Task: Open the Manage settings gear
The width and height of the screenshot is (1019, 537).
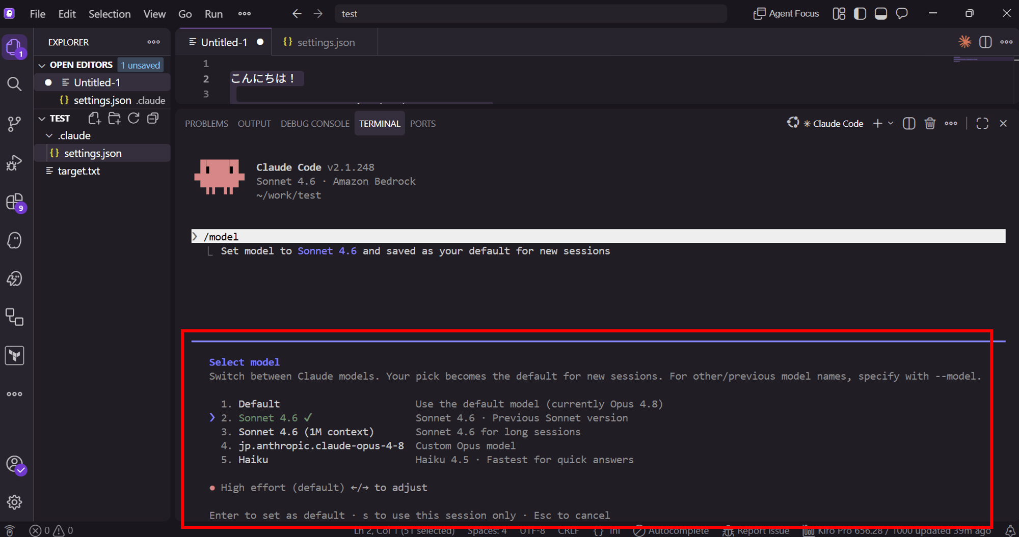Action: click(x=15, y=502)
